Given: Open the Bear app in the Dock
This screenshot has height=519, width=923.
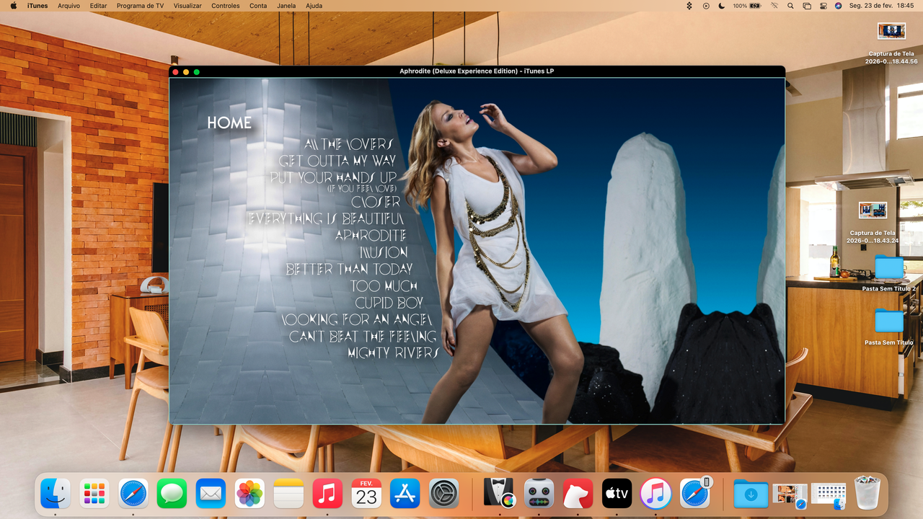Looking at the screenshot, I should click(x=578, y=494).
